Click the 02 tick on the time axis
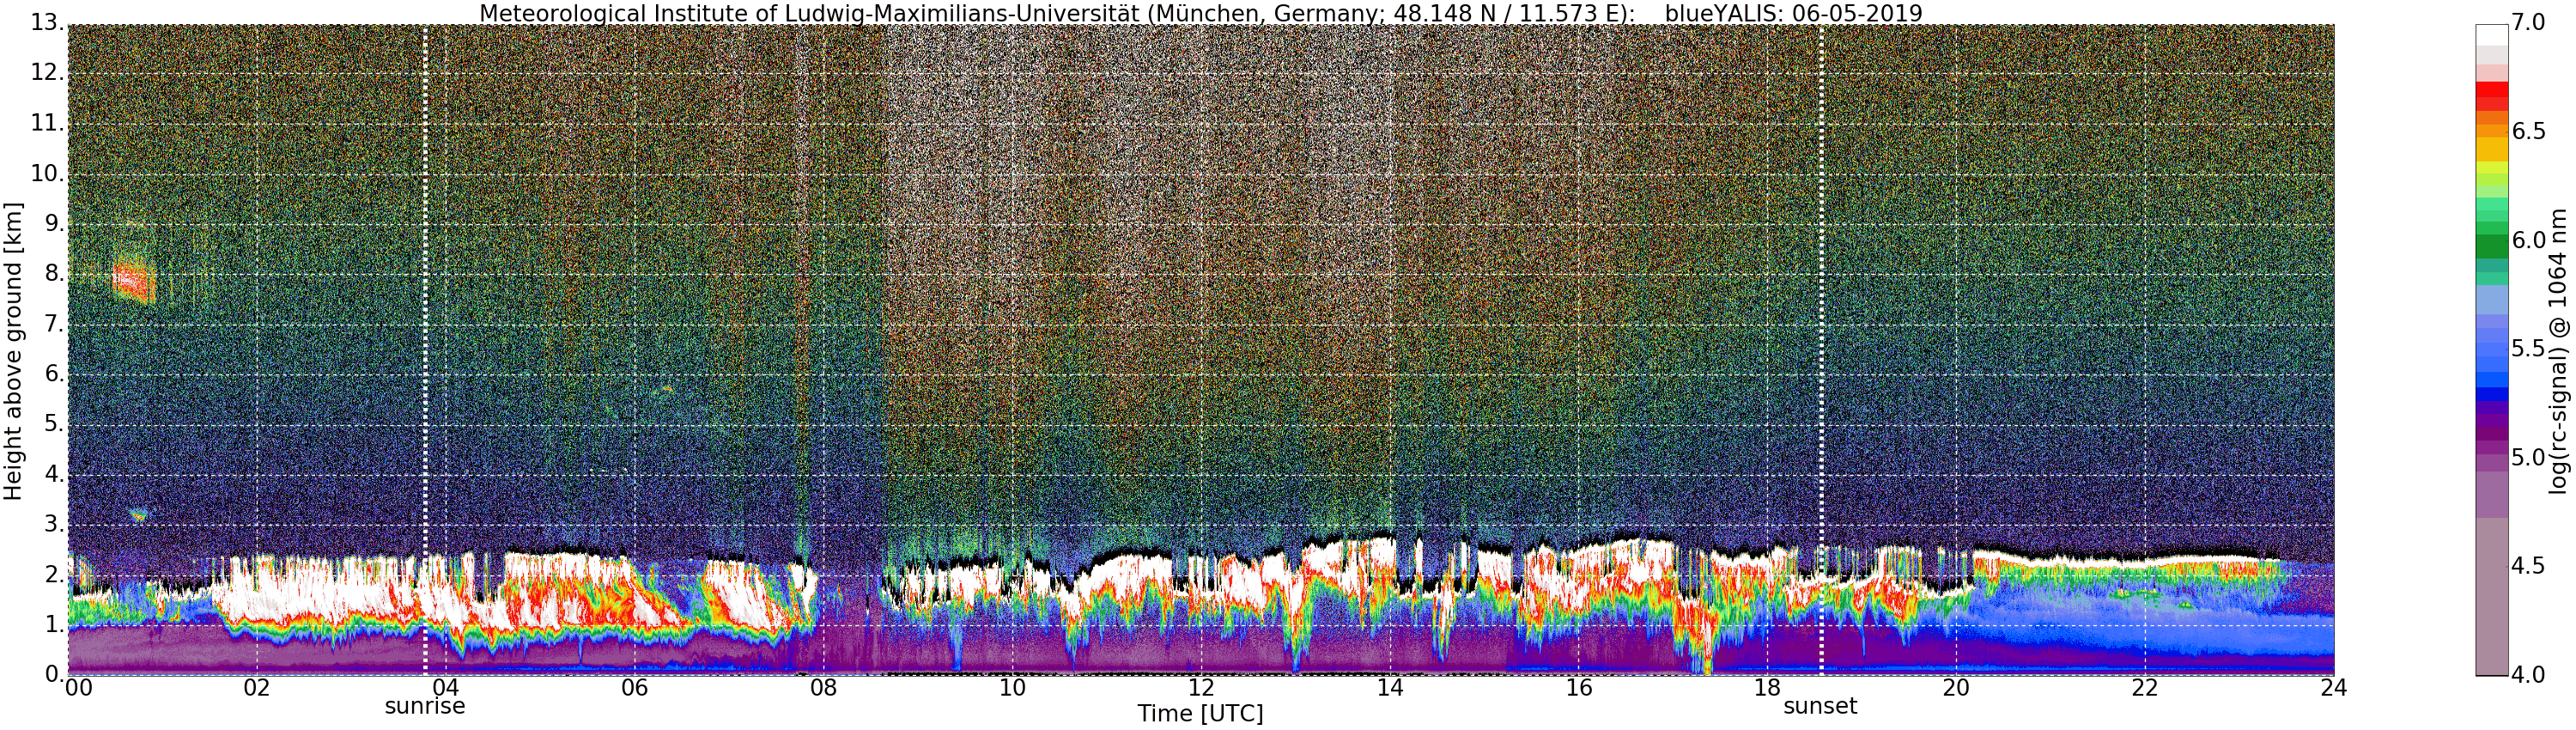Image resolution: width=2576 pixels, height=730 pixels. tap(257, 688)
